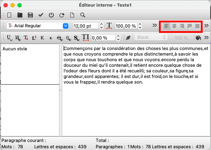This screenshot has width=211, height=150.
Task: Click the stroke color pen icon
Action: (128, 38)
